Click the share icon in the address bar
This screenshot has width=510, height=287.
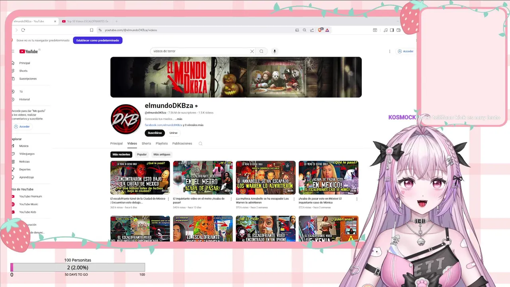click(312, 30)
